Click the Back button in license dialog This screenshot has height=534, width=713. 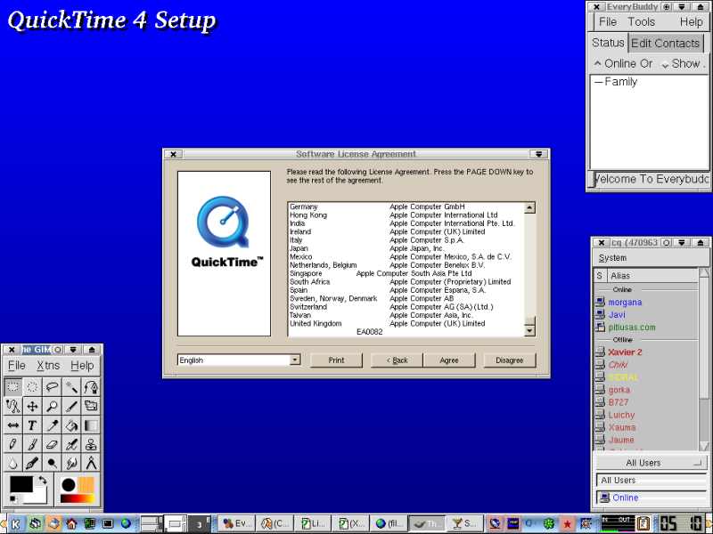[397, 360]
